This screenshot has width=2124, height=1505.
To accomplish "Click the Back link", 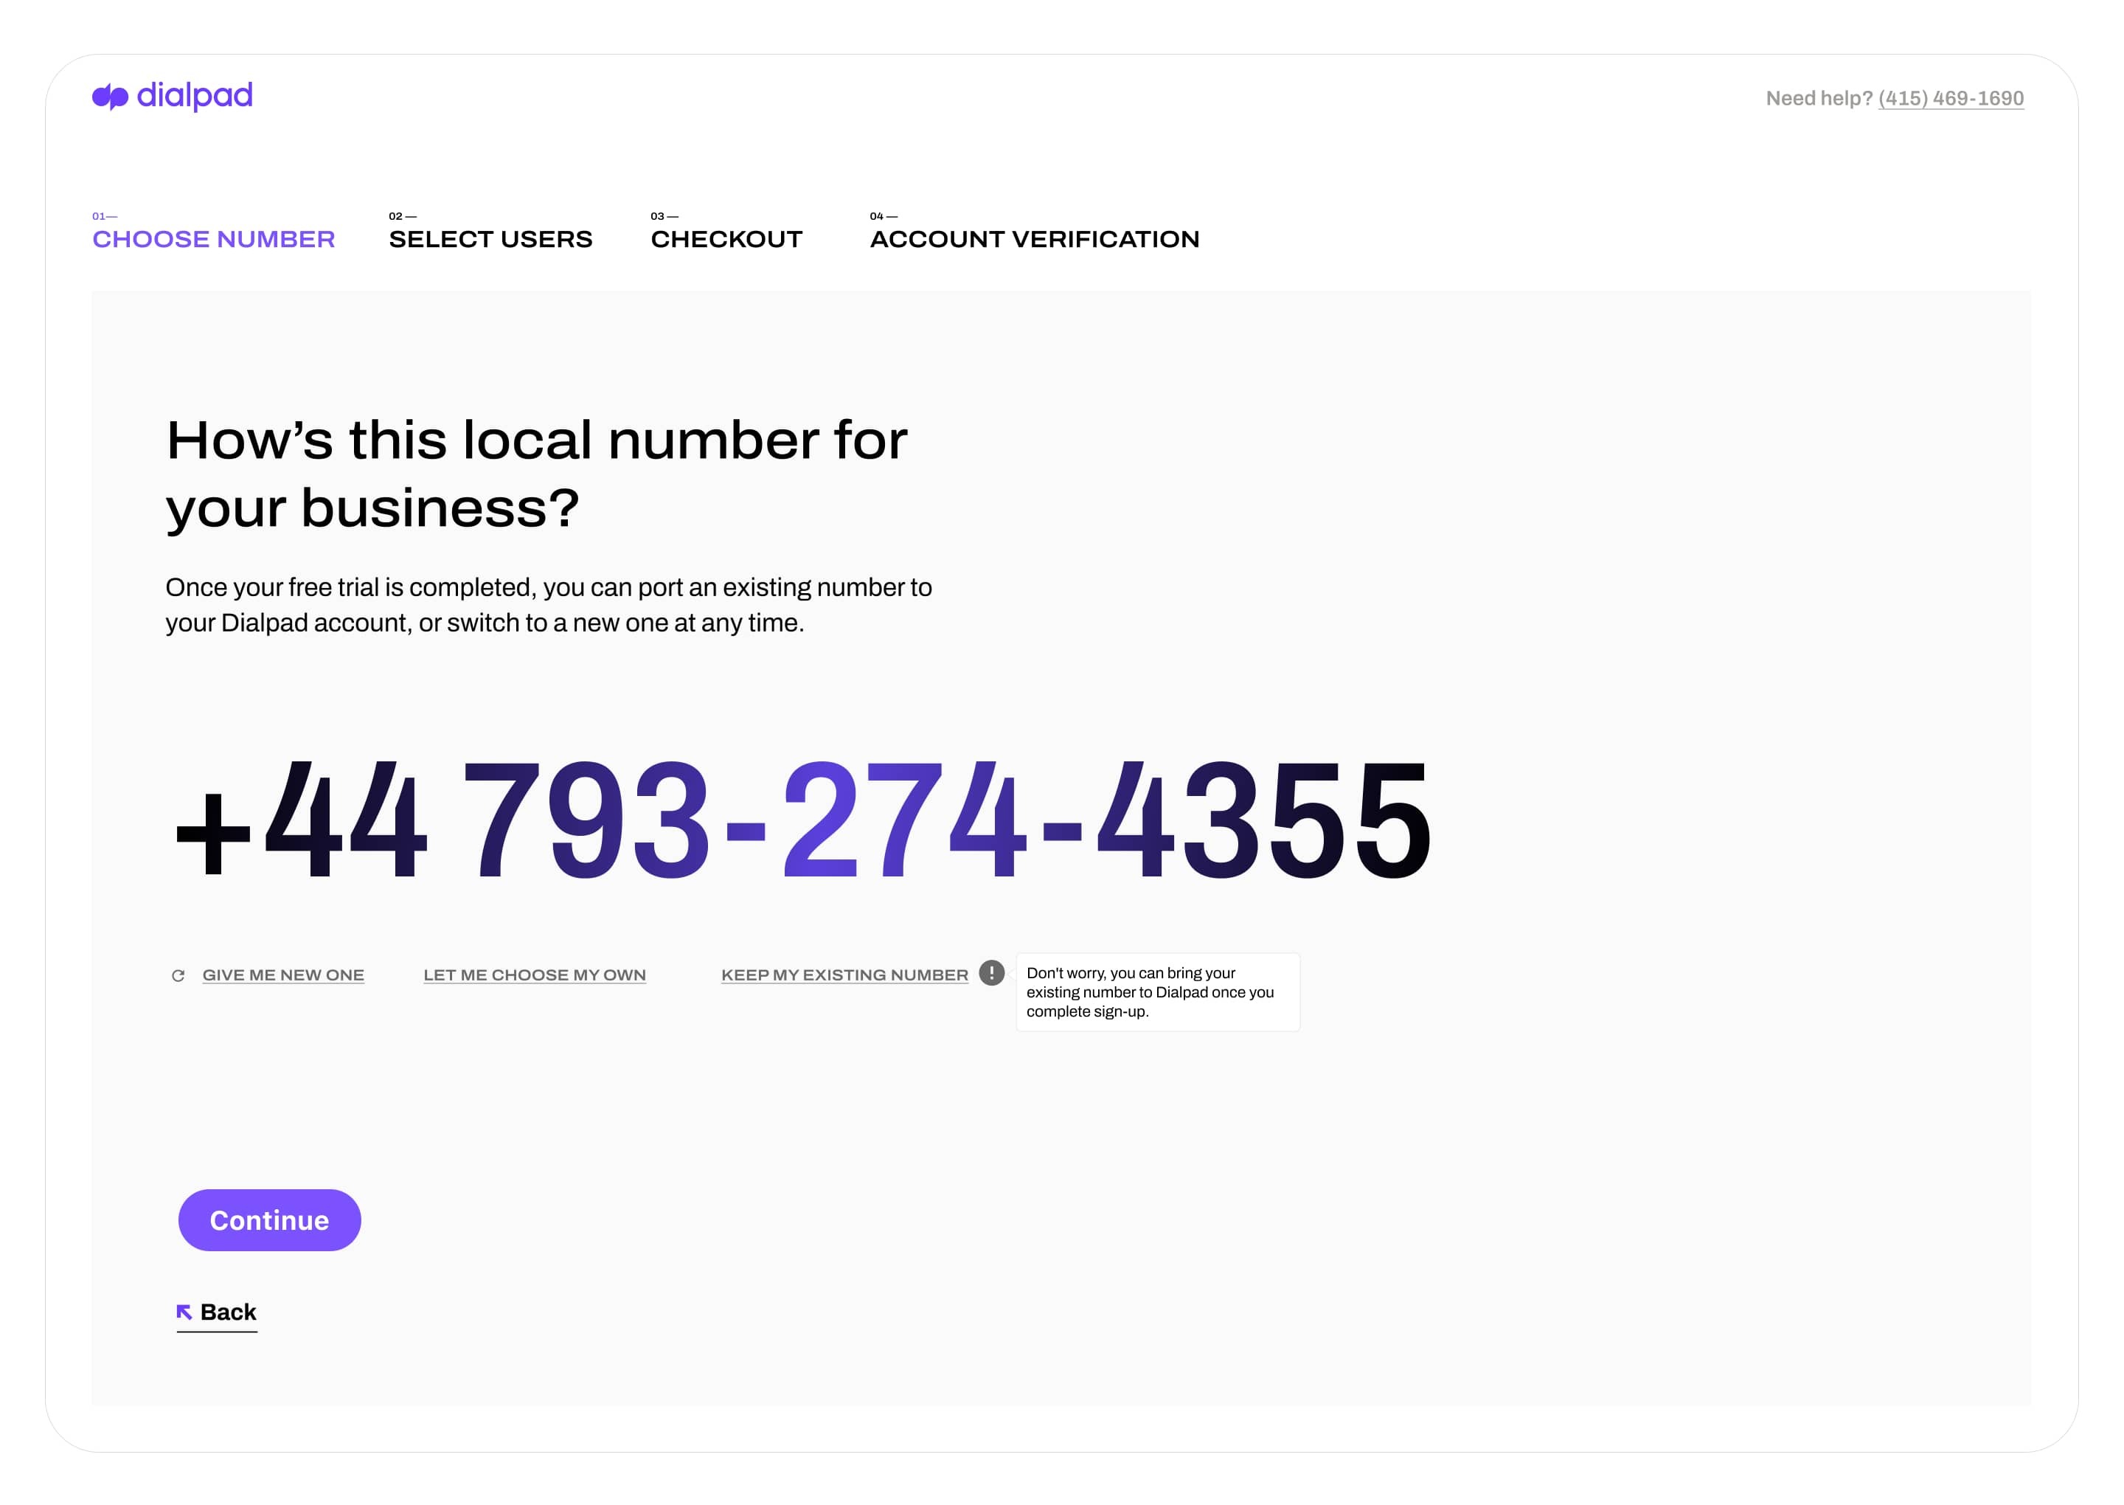I will [x=218, y=1311].
